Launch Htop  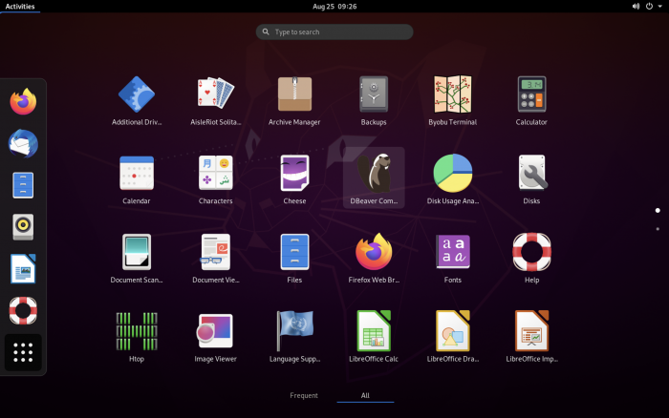tap(137, 337)
